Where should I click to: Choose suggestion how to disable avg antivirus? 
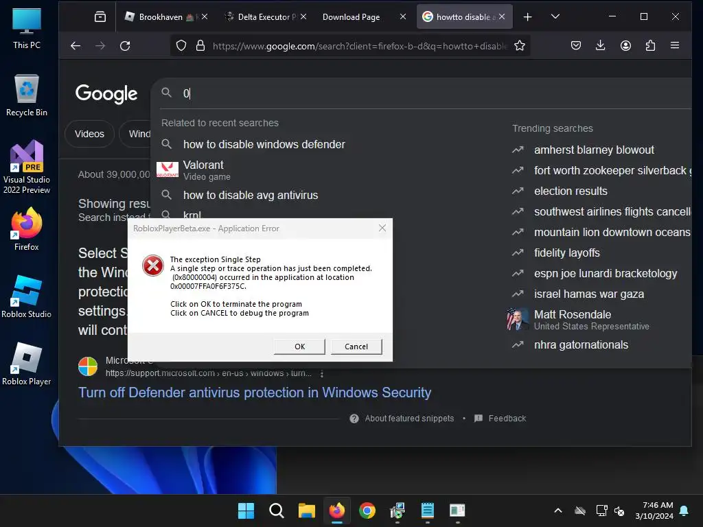[x=251, y=196]
